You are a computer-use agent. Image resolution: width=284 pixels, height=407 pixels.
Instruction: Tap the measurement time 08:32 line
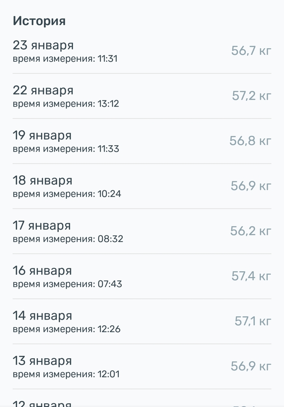(x=68, y=239)
